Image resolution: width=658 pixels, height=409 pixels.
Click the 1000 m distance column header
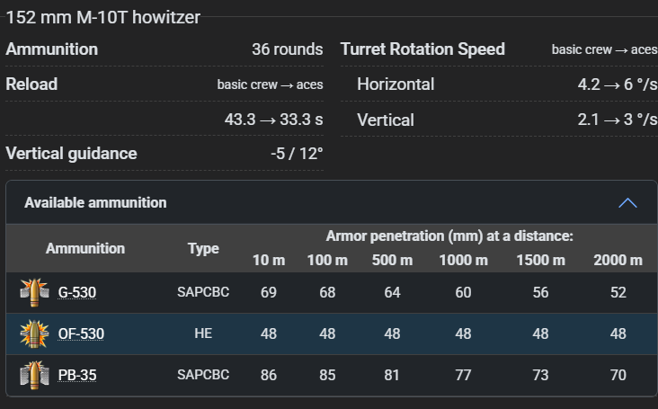[463, 261]
